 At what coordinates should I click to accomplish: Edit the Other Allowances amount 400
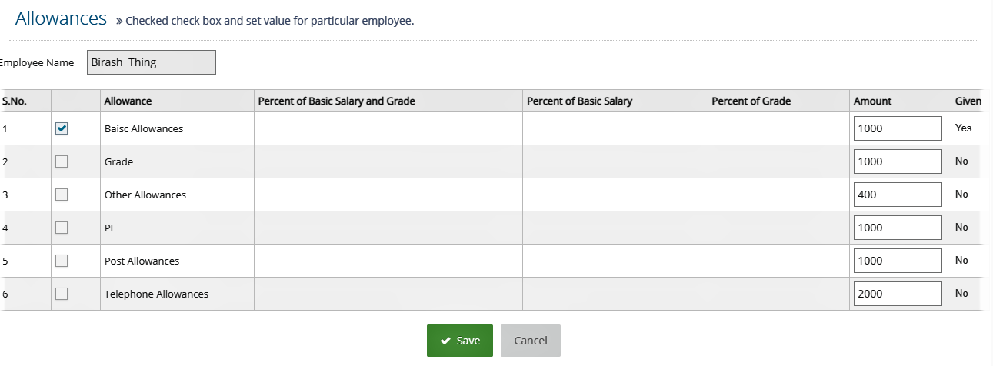[898, 195]
